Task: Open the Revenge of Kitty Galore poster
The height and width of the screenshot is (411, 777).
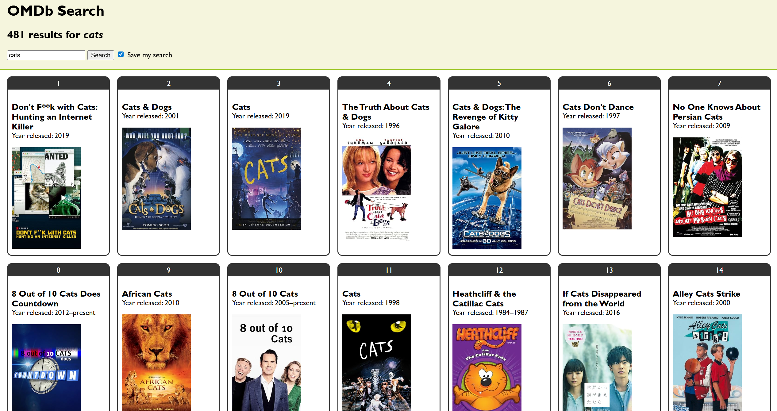Action: pyautogui.click(x=487, y=198)
